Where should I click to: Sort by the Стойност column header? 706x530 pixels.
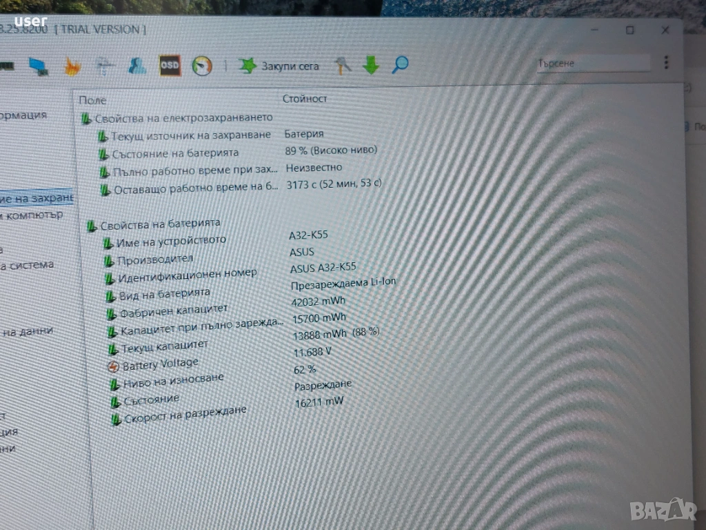coord(305,99)
